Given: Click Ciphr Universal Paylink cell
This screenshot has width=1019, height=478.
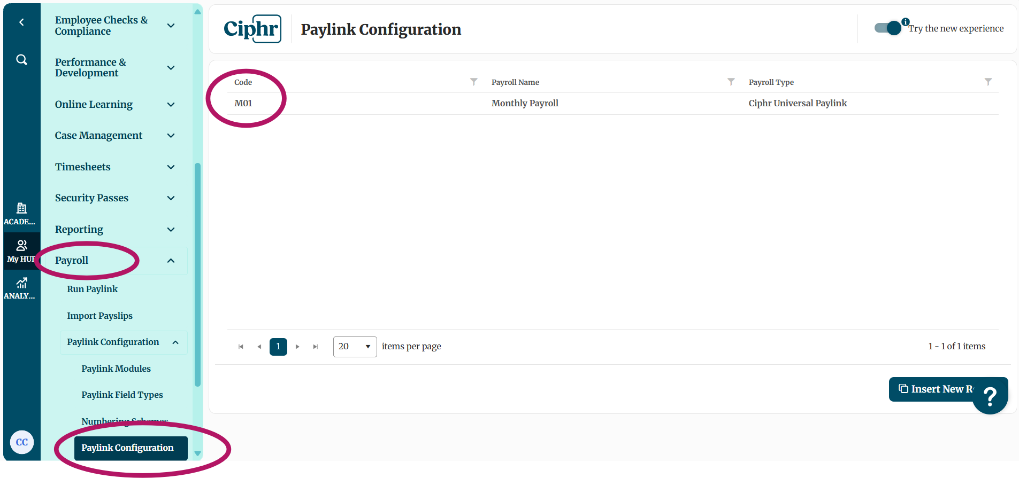Looking at the screenshot, I should pyautogui.click(x=798, y=104).
